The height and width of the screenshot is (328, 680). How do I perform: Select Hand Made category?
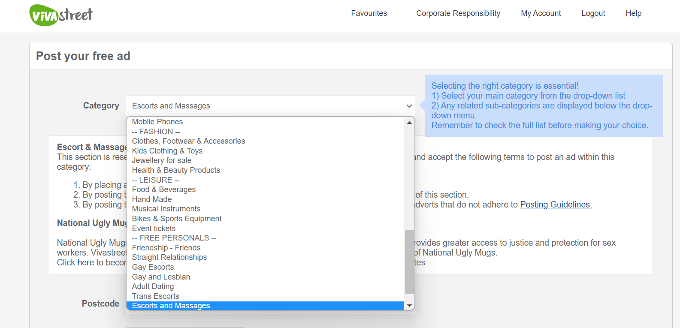coord(265,199)
